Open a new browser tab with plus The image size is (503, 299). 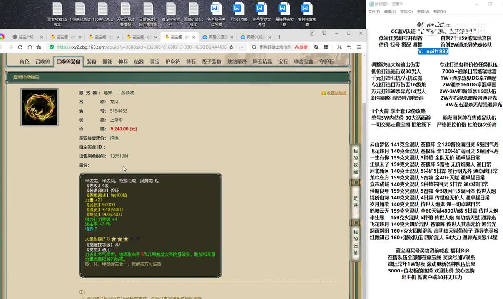(x=279, y=37)
